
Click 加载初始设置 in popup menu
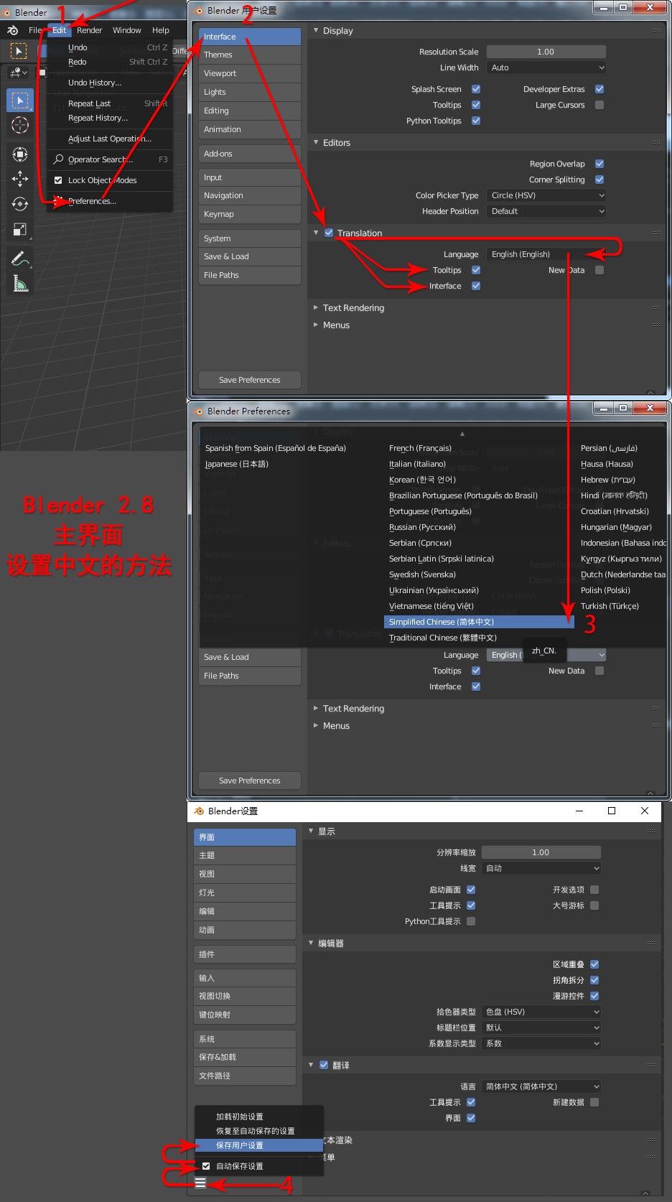259,1117
